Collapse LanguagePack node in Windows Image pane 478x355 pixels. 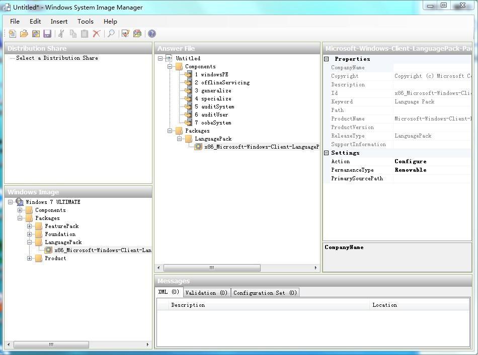(30, 242)
